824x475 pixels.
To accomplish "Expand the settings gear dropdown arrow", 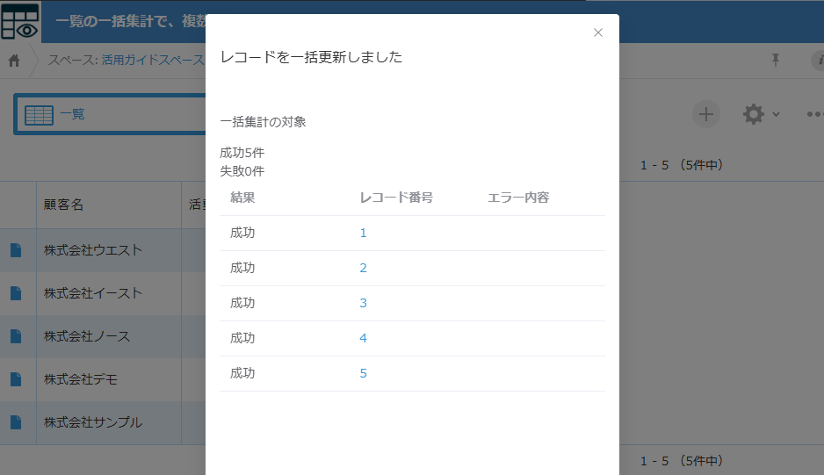I will click(x=777, y=114).
